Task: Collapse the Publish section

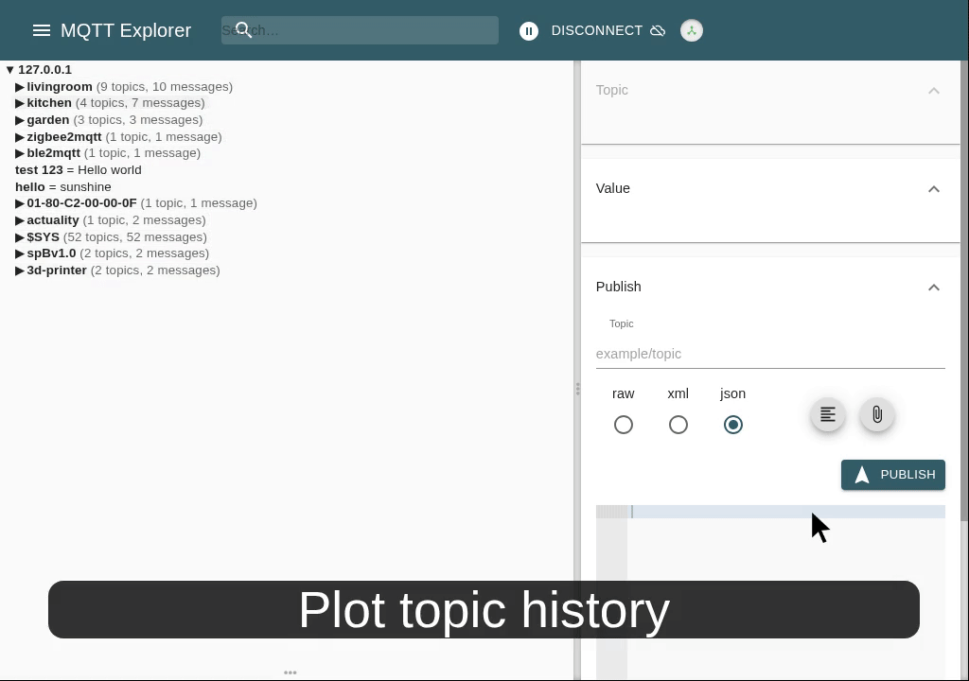Action: point(934,287)
